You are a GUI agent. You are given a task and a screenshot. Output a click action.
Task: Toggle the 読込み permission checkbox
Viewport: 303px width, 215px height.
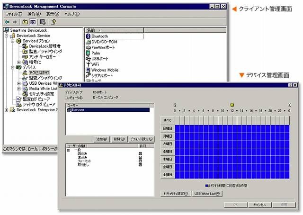click(140, 153)
